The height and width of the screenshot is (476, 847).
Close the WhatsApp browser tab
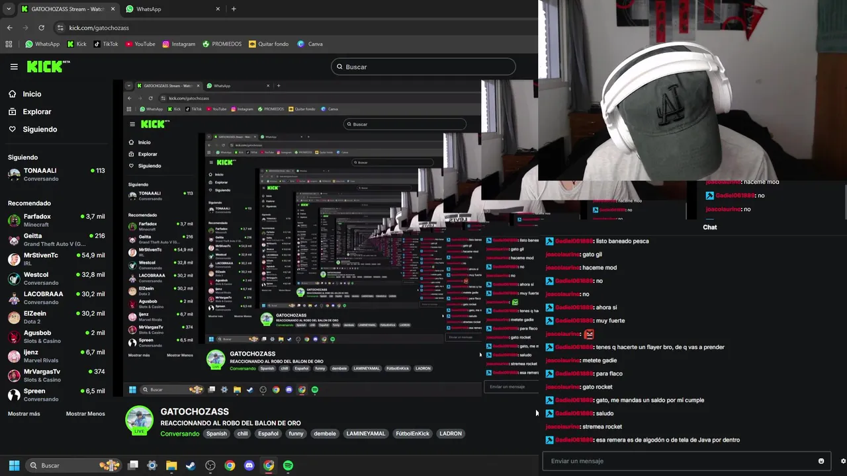coord(218,9)
